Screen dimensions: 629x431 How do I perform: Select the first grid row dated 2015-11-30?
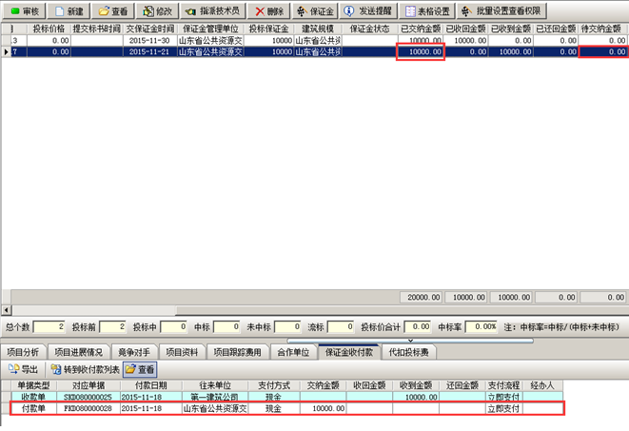coord(146,41)
